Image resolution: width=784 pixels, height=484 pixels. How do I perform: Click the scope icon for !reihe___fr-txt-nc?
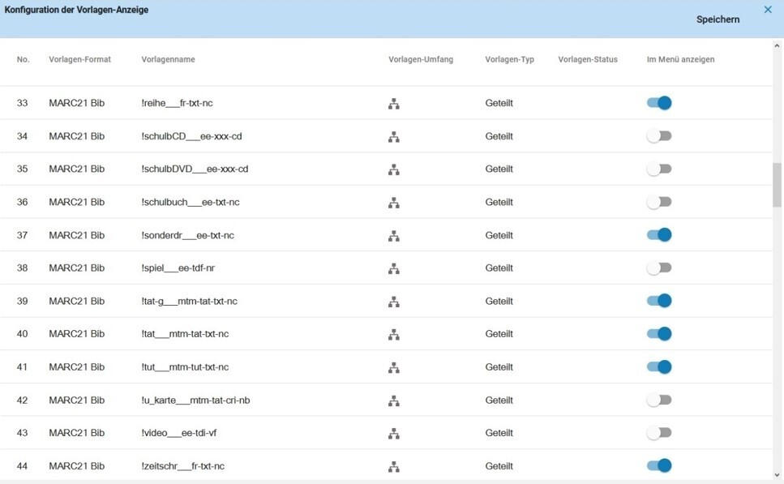(394, 104)
